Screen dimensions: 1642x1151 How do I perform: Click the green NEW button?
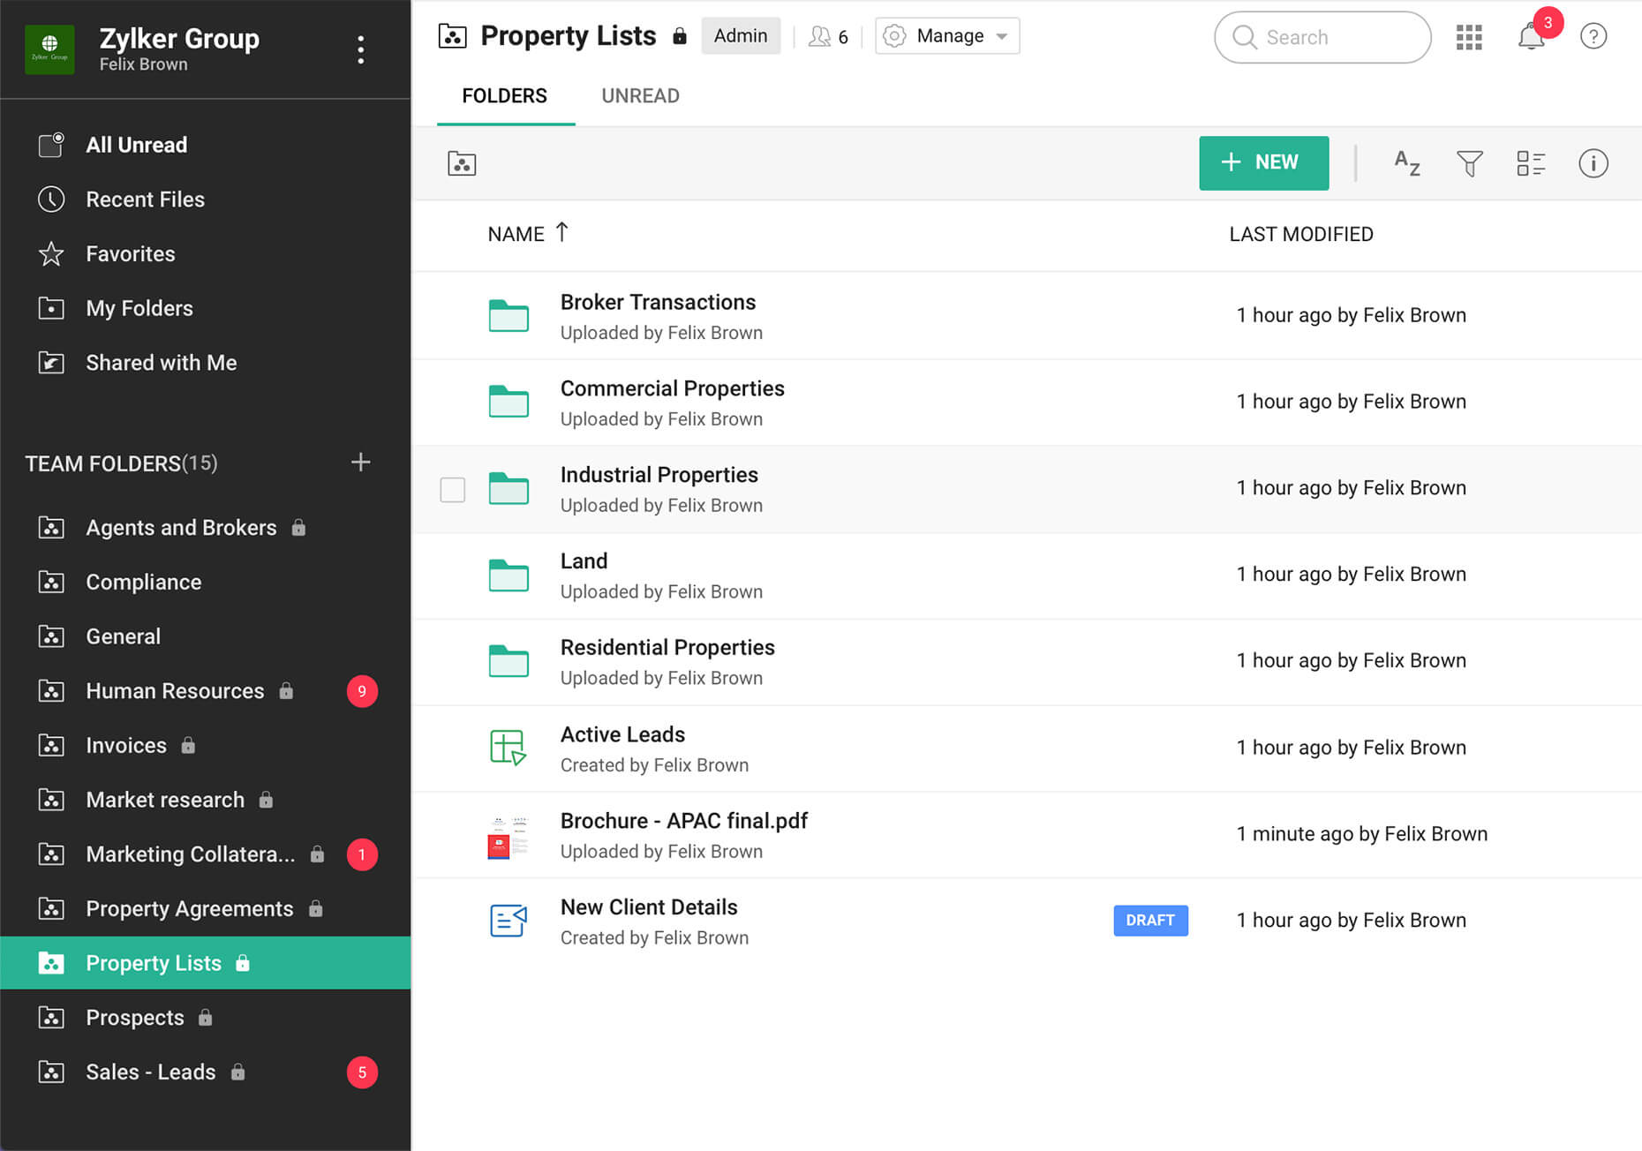click(1263, 162)
